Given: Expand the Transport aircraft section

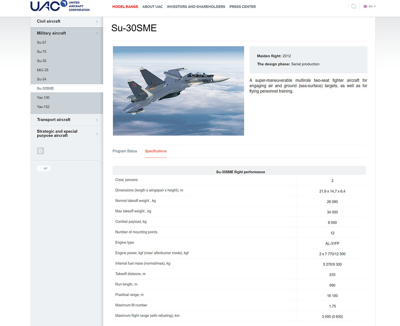Looking at the screenshot, I should (x=67, y=119).
